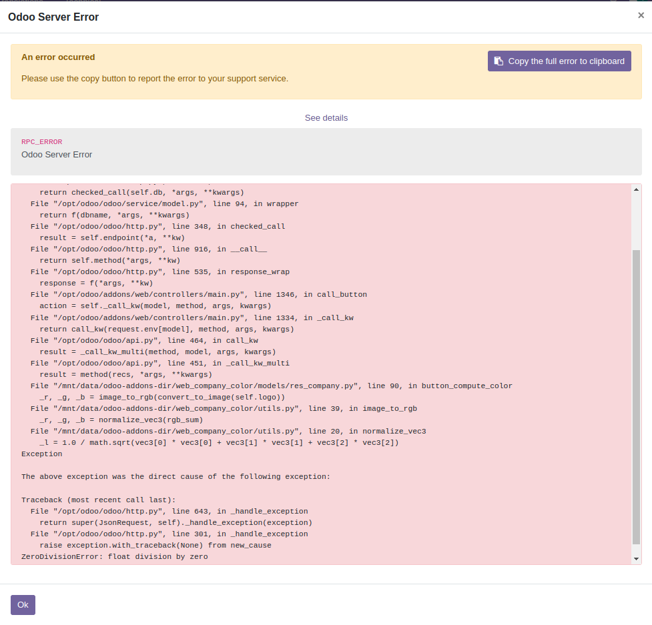Click the Odoo Server Error dialog title
Screen dimensions: 652x625
tap(53, 17)
